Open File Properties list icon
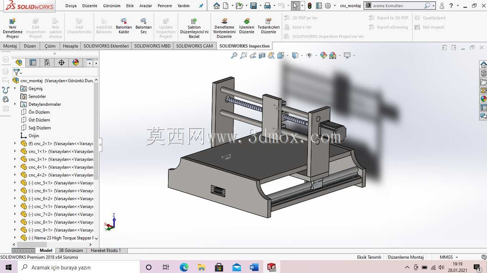Screen dimensions: 487x273 click(319, 6)
